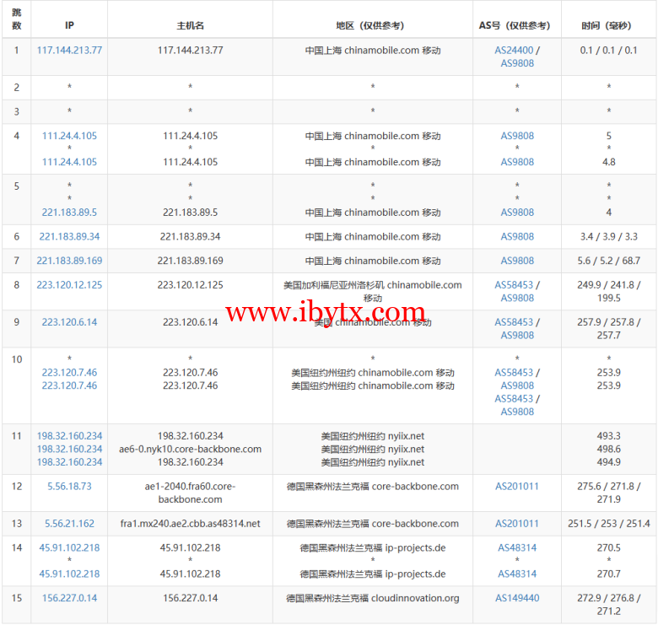
Task: Open the blue 221.183.89.5 IP link
Action: coord(69,213)
